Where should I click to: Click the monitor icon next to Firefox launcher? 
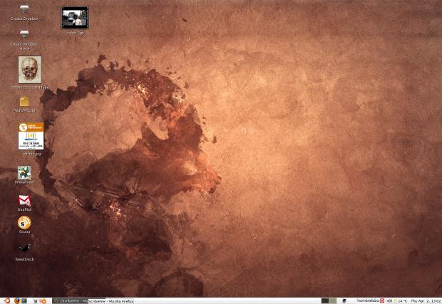pyautogui.click(x=24, y=301)
